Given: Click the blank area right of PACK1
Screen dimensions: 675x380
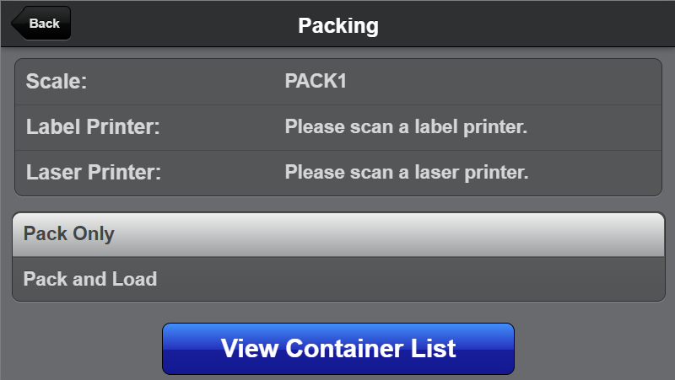Looking at the screenshot, I should click(x=506, y=82).
